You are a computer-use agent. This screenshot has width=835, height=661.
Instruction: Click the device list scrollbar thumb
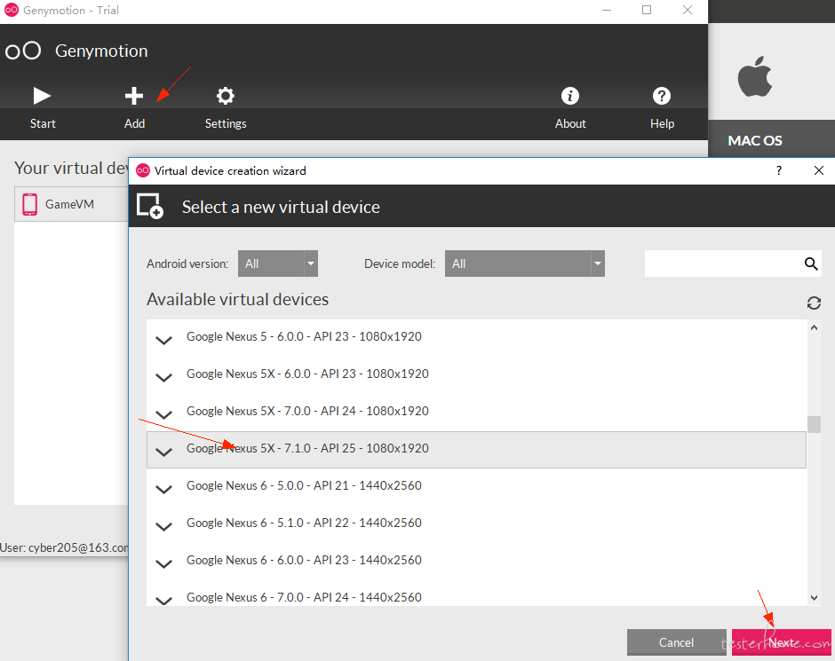click(814, 424)
